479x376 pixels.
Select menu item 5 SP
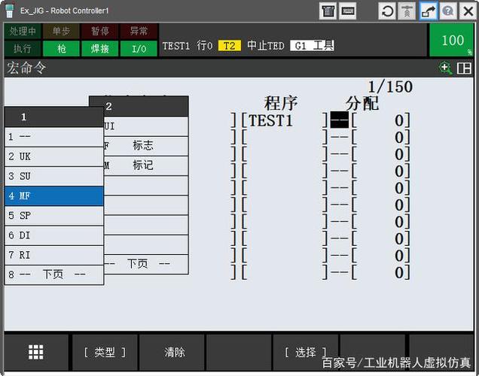[54, 216]
